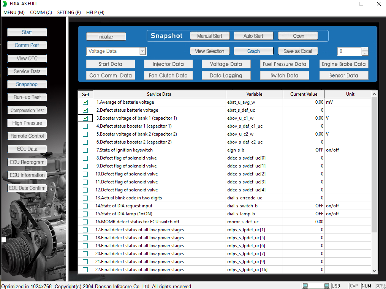The height and width of the screenshot is (289, 386).
Task: Open the Fan Clutch Data category
Action: pos(168,75)
